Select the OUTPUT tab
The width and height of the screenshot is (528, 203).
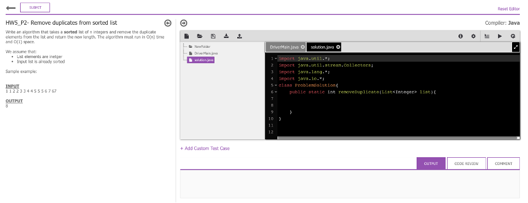(431, 163)
